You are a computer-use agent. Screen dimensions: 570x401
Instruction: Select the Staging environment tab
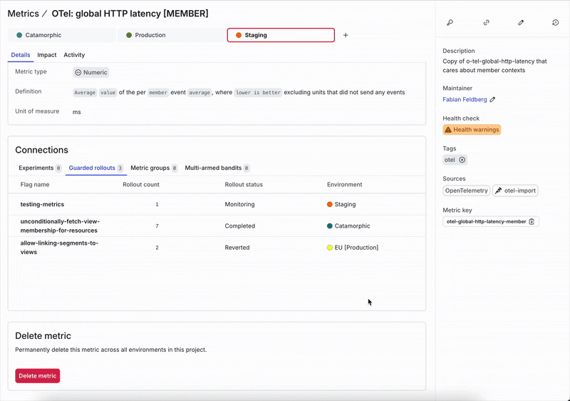point(280,35)
